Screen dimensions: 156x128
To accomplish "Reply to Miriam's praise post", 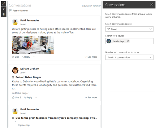I will pos(28,98).
